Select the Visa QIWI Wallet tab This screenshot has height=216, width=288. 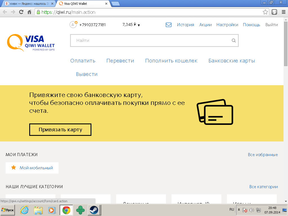pyautogui.click(x=82, y=4)
